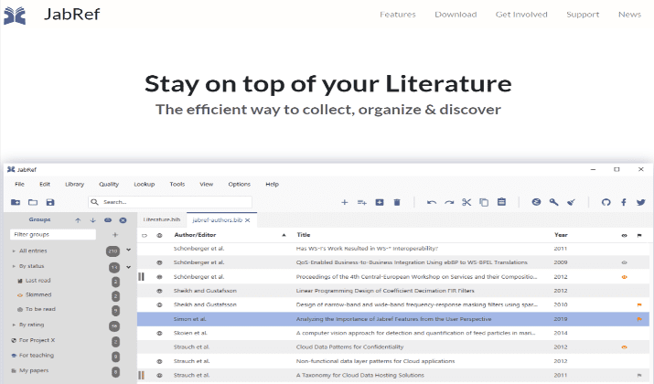The image size is (654, 384).
Task: Add a group with the plus beside Filter groups
Action: (115, 235)
